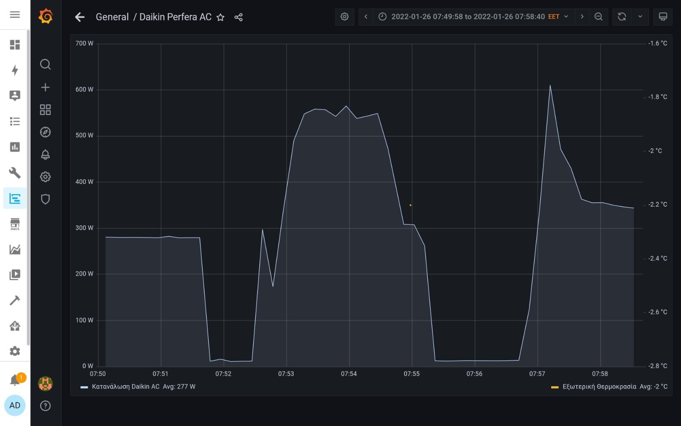Screen dimensions: 681x426
Task: Open the History bar chart icon
Action: (x=15, y=147)
